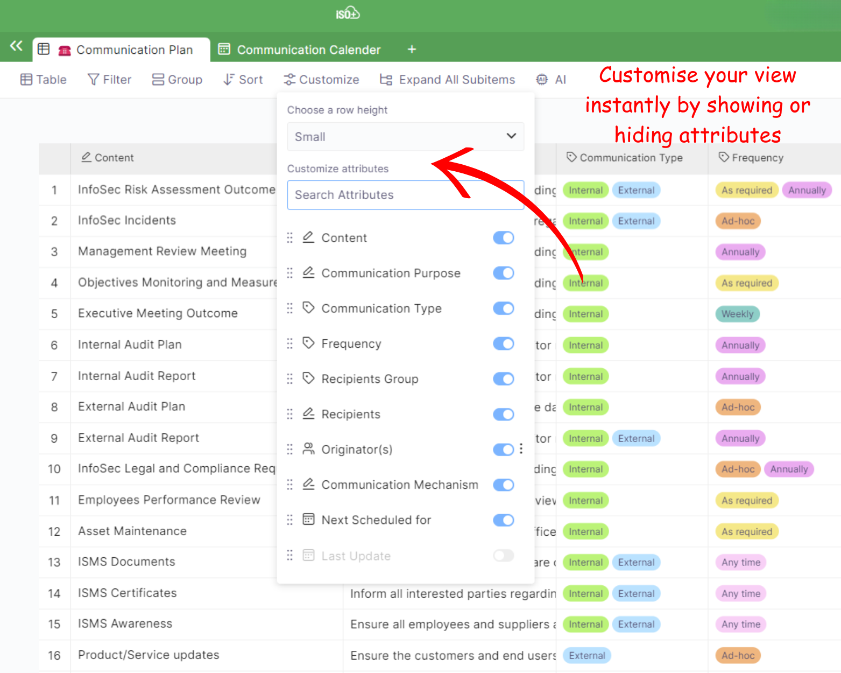Enable the Last Update attribute toggle
Viewport: 841px width, 673px height.
click(x=503, y=556)
